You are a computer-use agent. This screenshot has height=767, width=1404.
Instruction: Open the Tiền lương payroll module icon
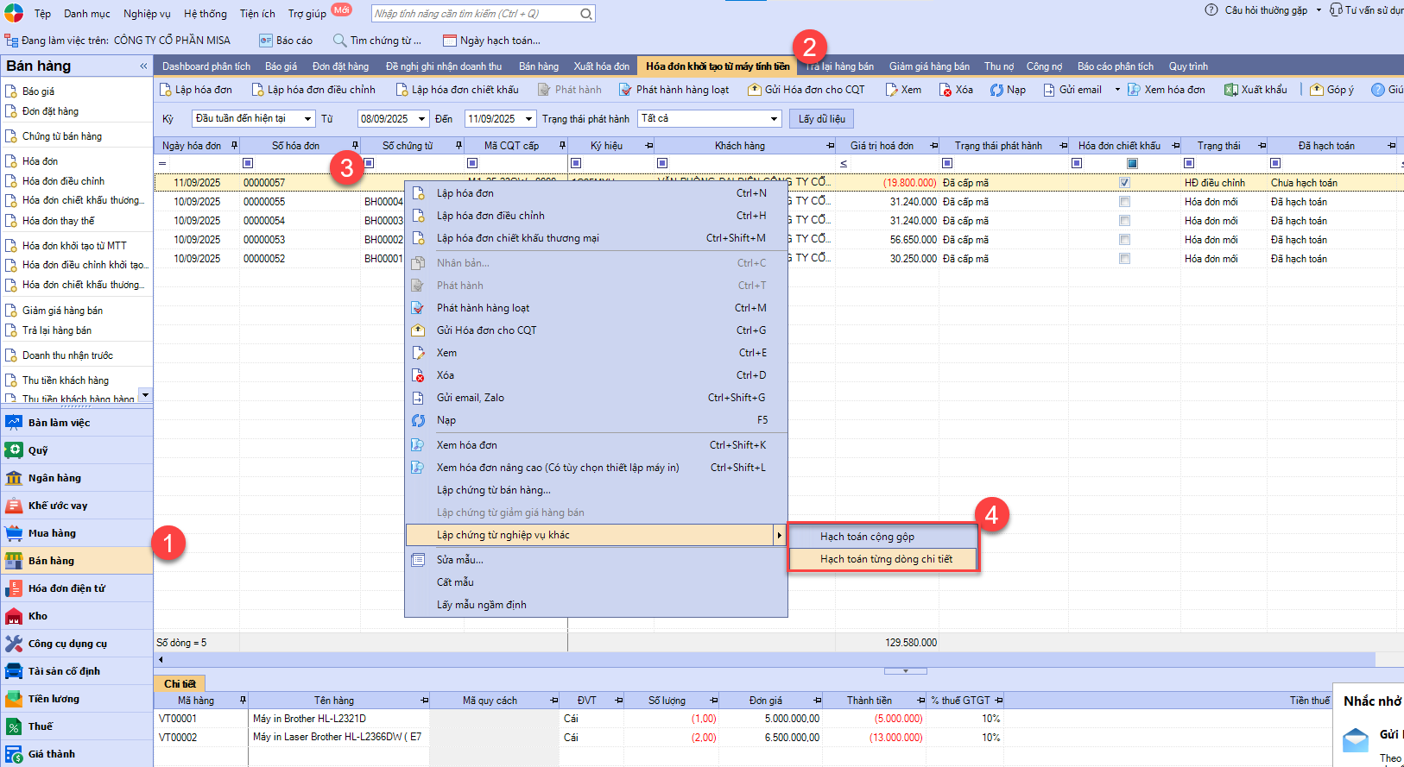pyautogui.click(x=14, y=699)
